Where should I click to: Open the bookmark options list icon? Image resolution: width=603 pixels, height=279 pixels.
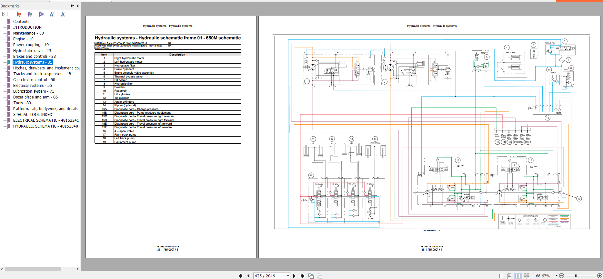tap(5, 14)
